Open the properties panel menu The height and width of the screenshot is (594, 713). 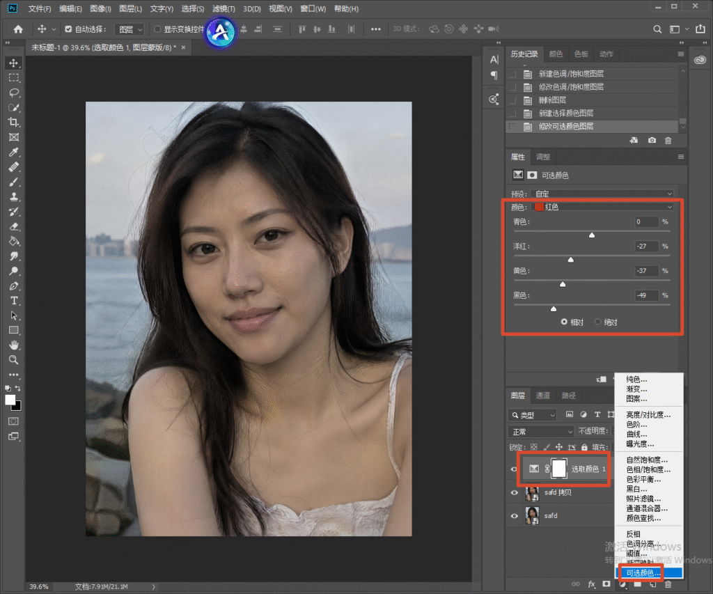pos(681,157)
